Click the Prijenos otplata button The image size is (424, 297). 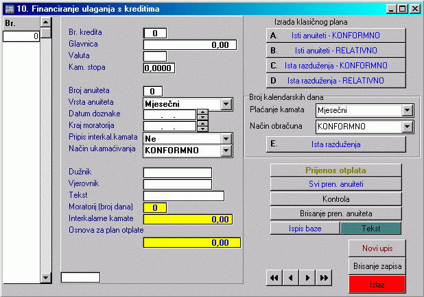336,170
